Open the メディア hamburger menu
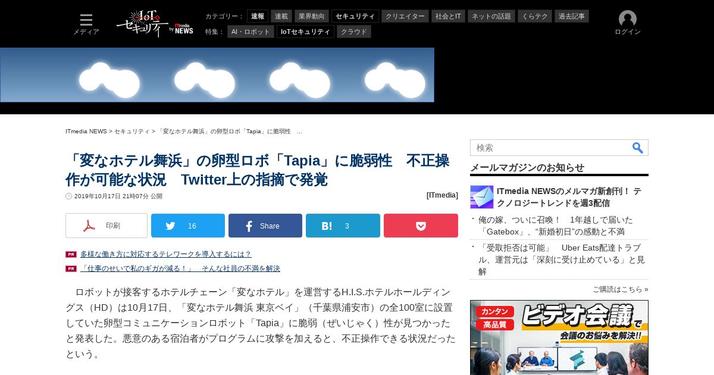 [x=86, y=24]
